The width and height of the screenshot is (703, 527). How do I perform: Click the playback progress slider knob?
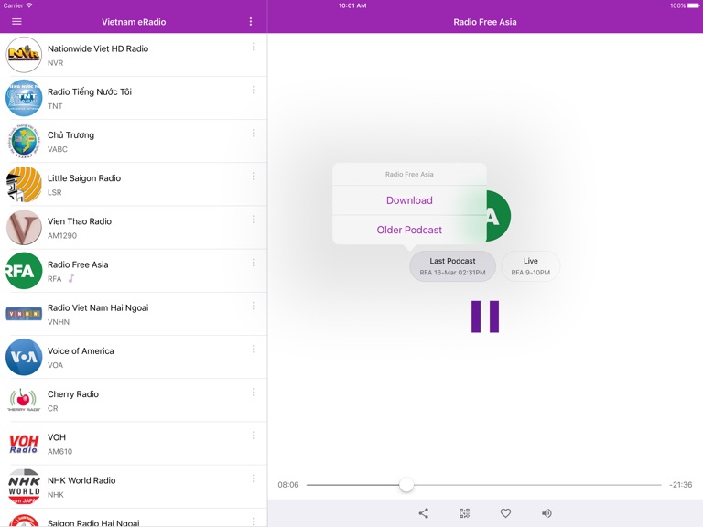pyautogui.click(x=406, y=485)
